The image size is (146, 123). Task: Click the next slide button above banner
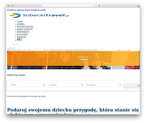13,48
